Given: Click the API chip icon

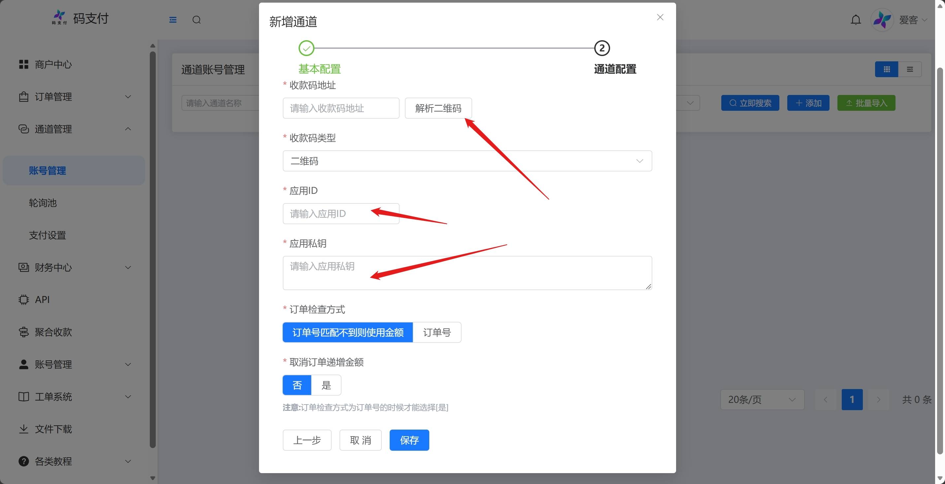Looking at the screenshot, I should [x=23, y=300].
